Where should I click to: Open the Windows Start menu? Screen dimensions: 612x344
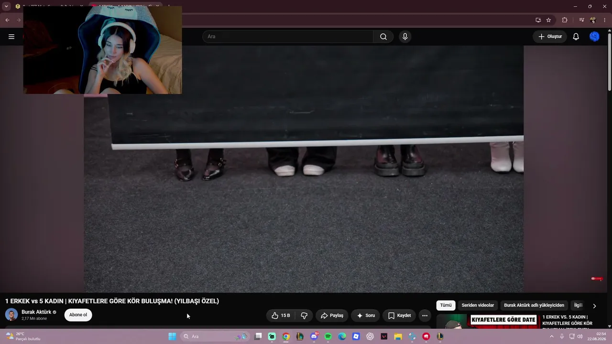coord(172,336)
